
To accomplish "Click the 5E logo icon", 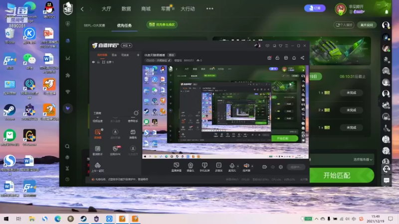I will click(68, 8).
